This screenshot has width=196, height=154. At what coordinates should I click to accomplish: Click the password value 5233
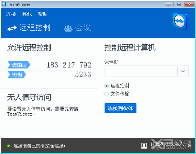pos(83,74)
